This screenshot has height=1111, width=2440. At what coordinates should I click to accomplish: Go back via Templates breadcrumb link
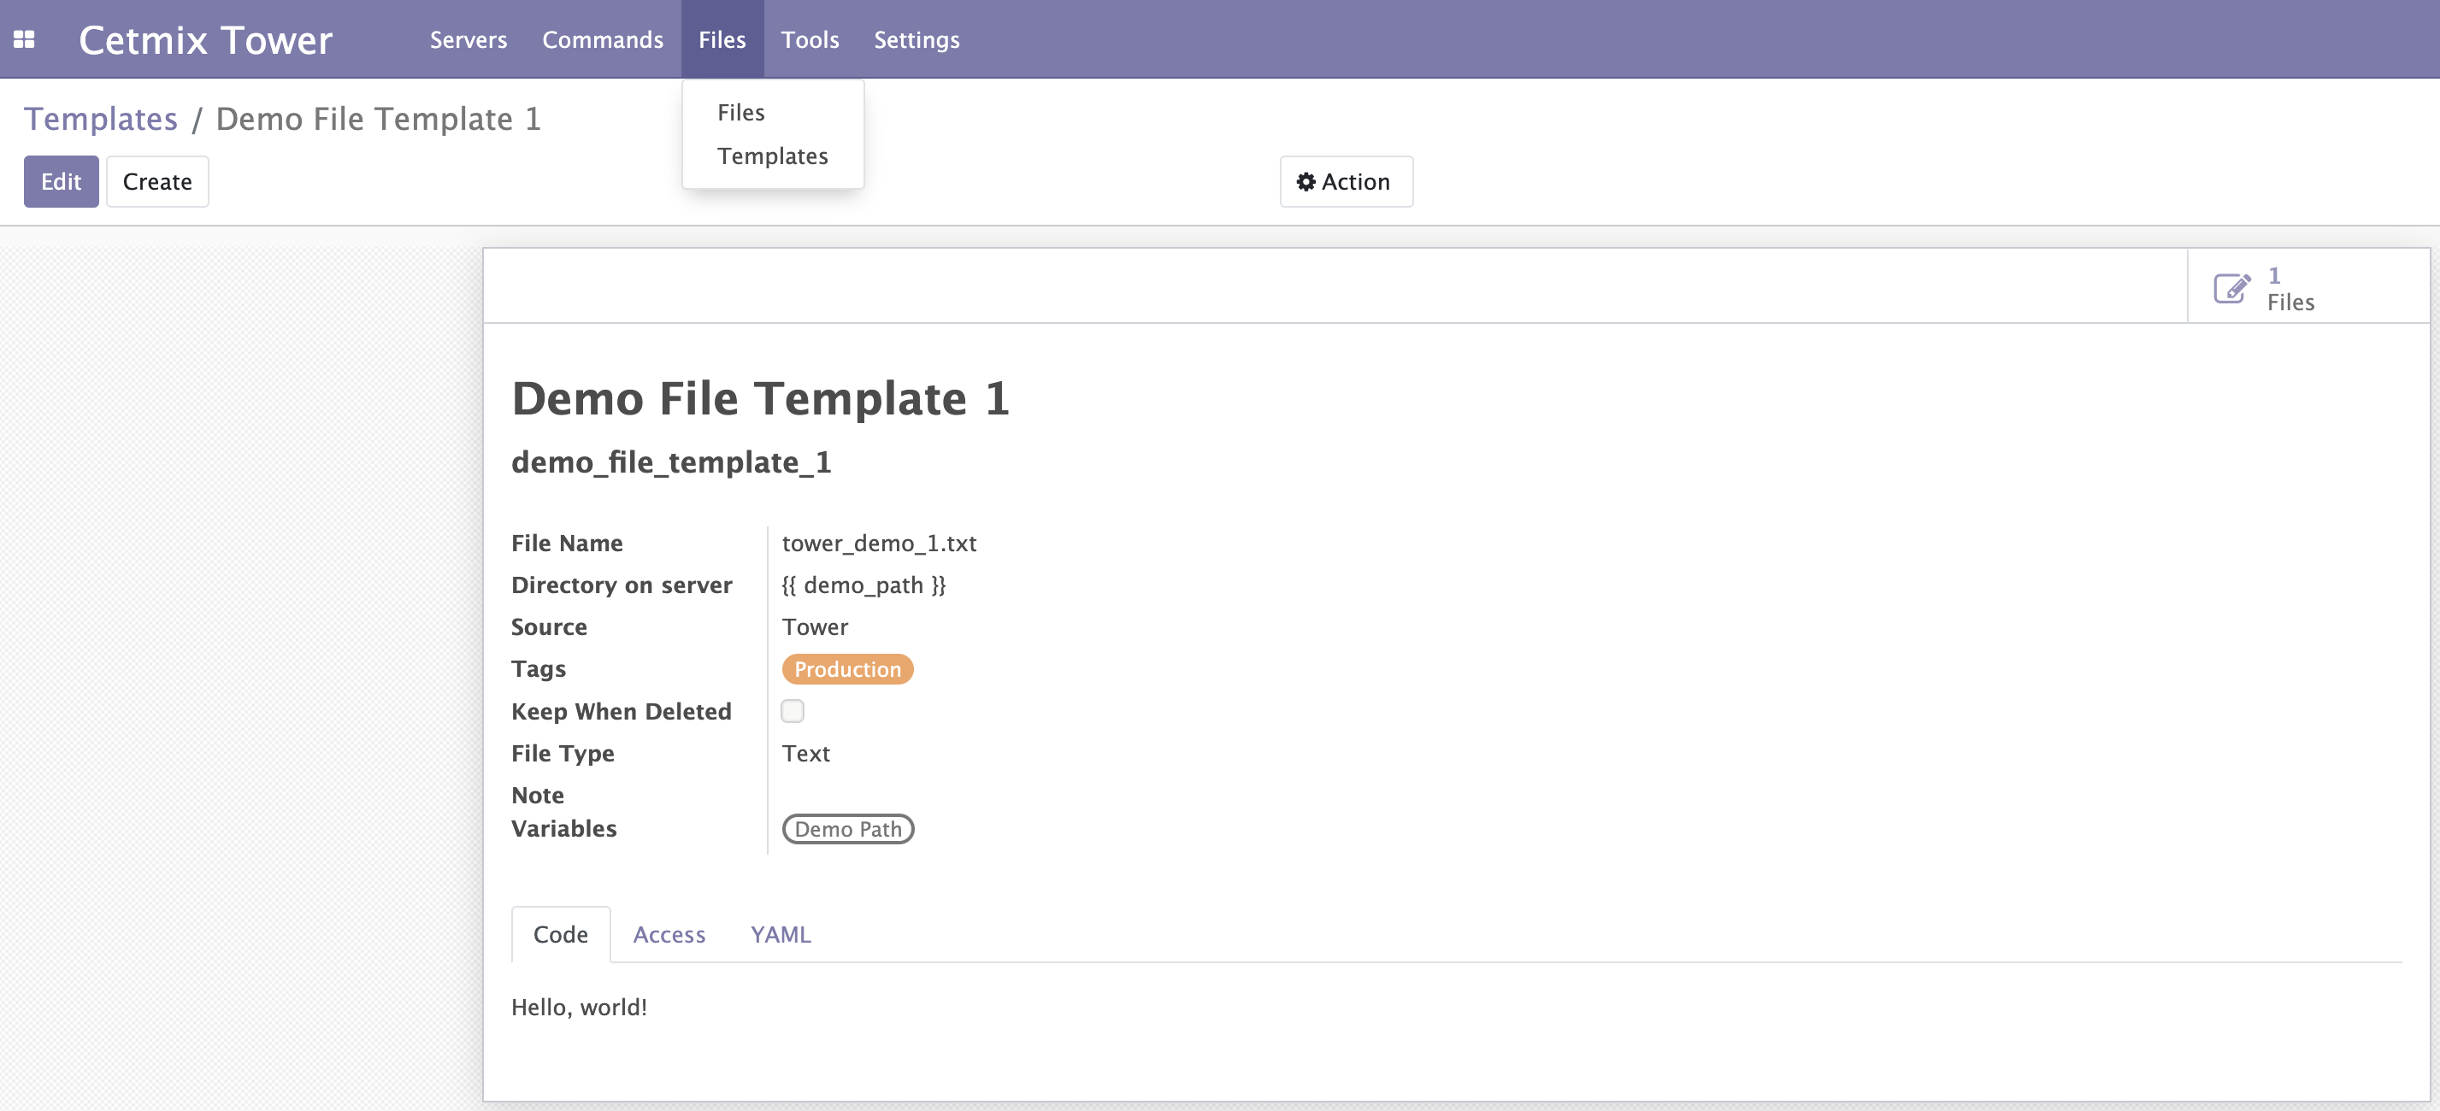(100, 120)
